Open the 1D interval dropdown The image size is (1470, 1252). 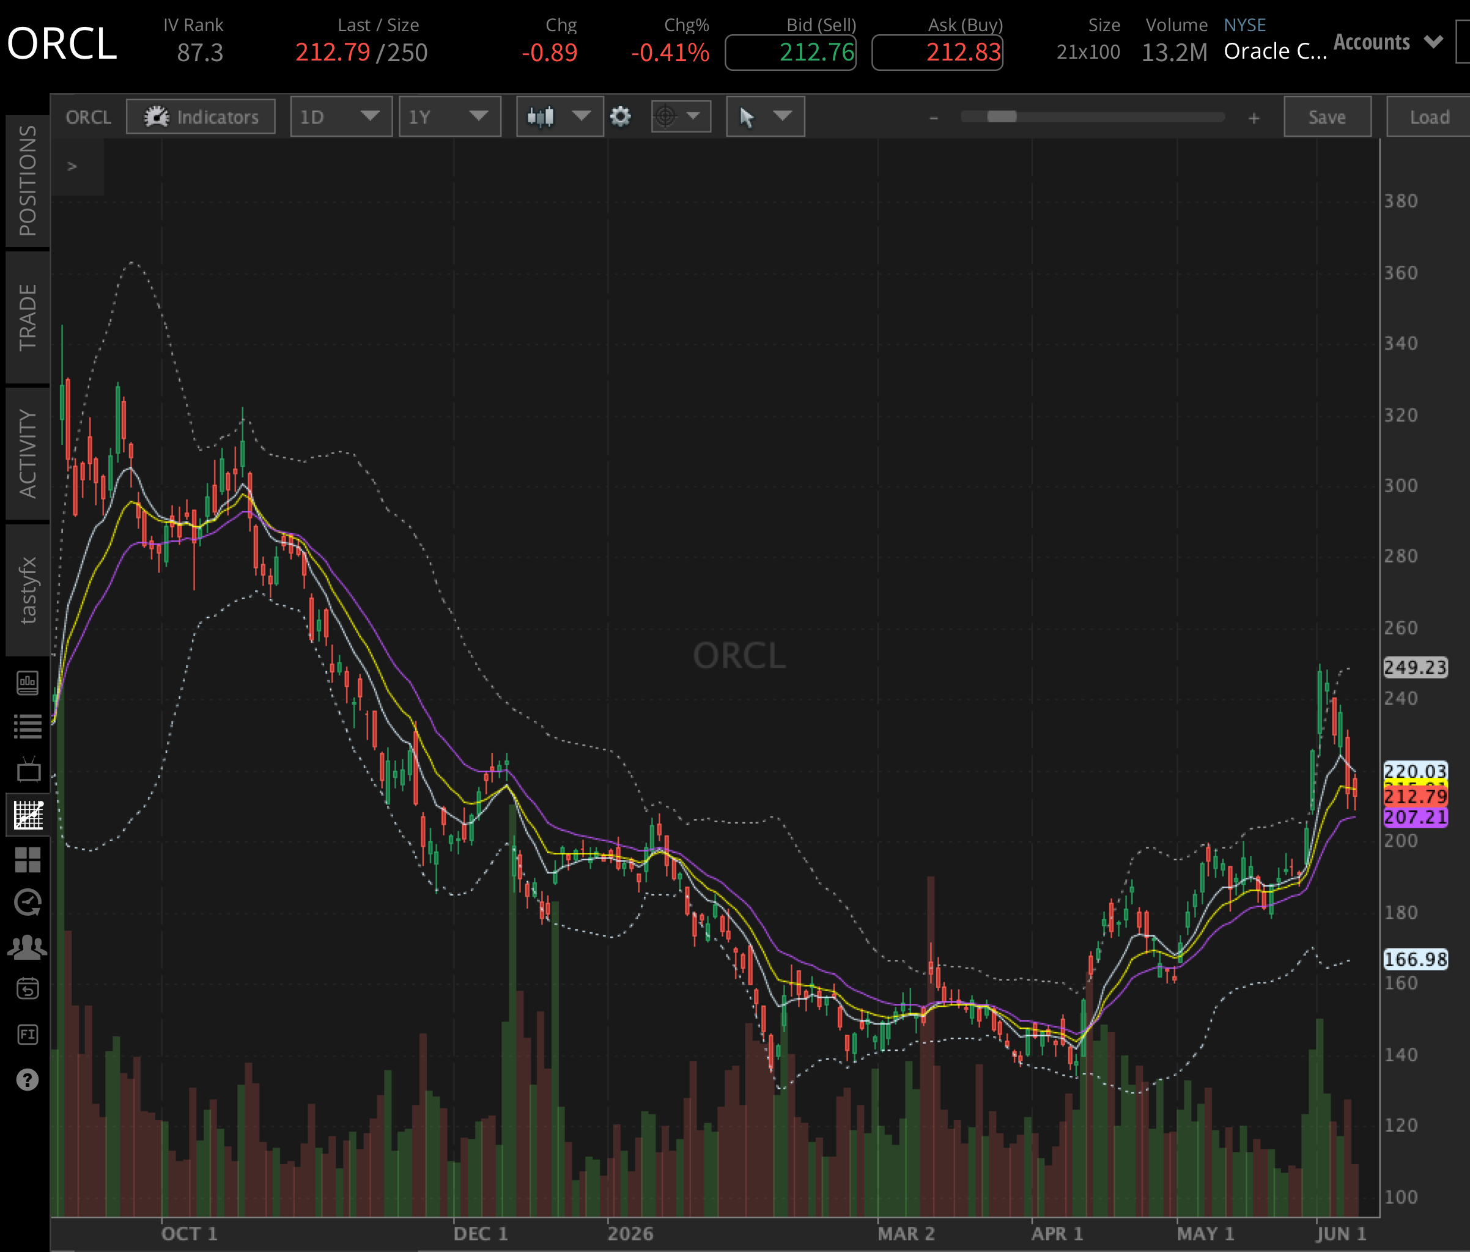click(x=341, y=116)
